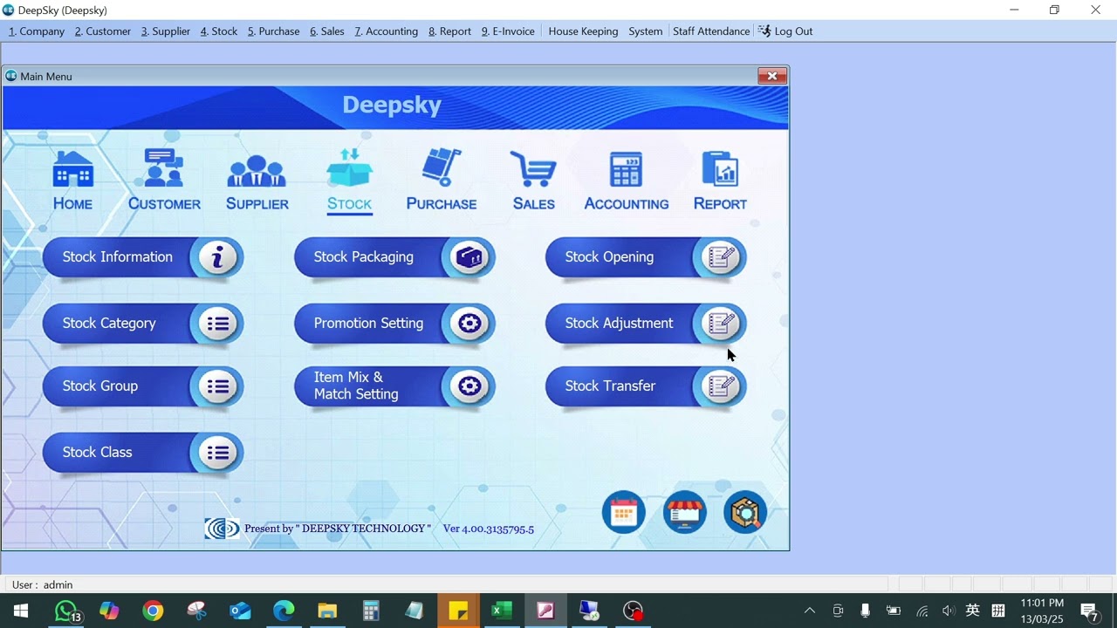The height and width of the screenshot is (628, 1117).
Task: Open the Purchase trolley icon
Action: point(442,180)
